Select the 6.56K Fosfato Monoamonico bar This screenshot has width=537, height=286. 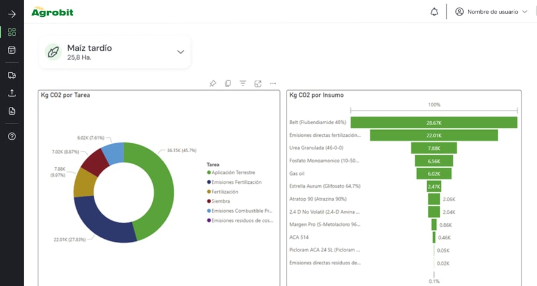[x=434, y=161]
